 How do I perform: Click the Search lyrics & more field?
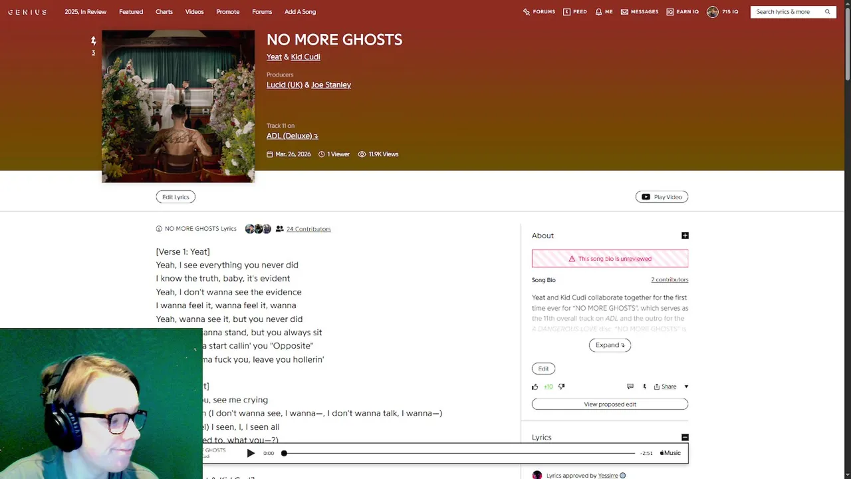coord(788,12)
